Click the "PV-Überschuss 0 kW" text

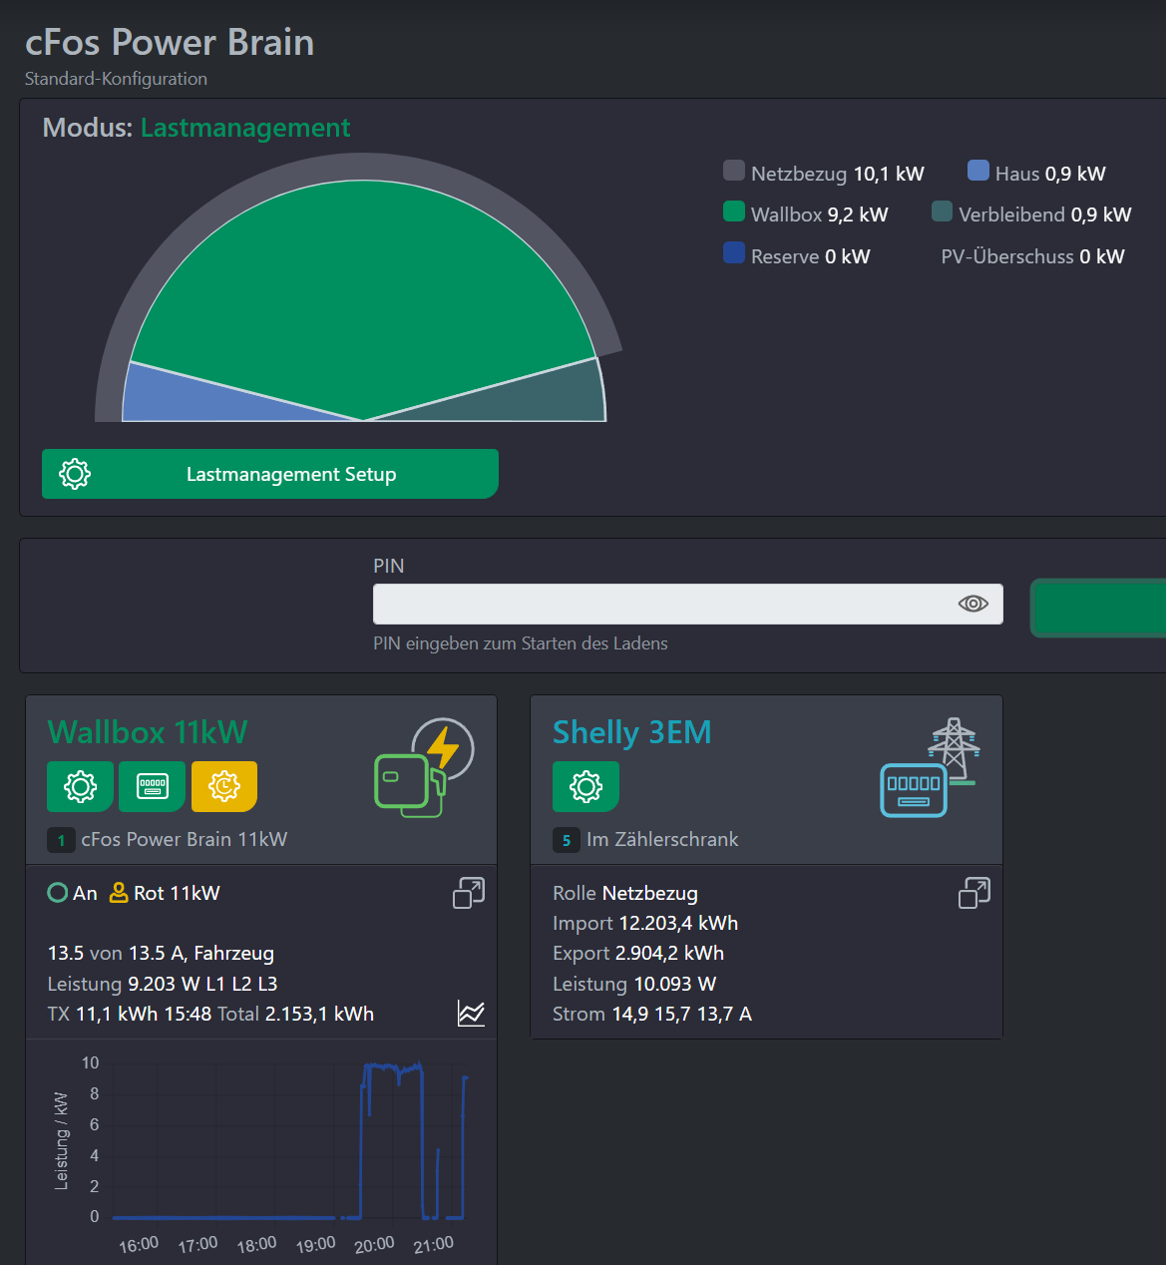click(x=1033, y=256)
